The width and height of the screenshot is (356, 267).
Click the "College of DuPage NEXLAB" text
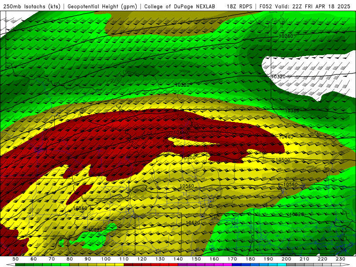(180, 6)
